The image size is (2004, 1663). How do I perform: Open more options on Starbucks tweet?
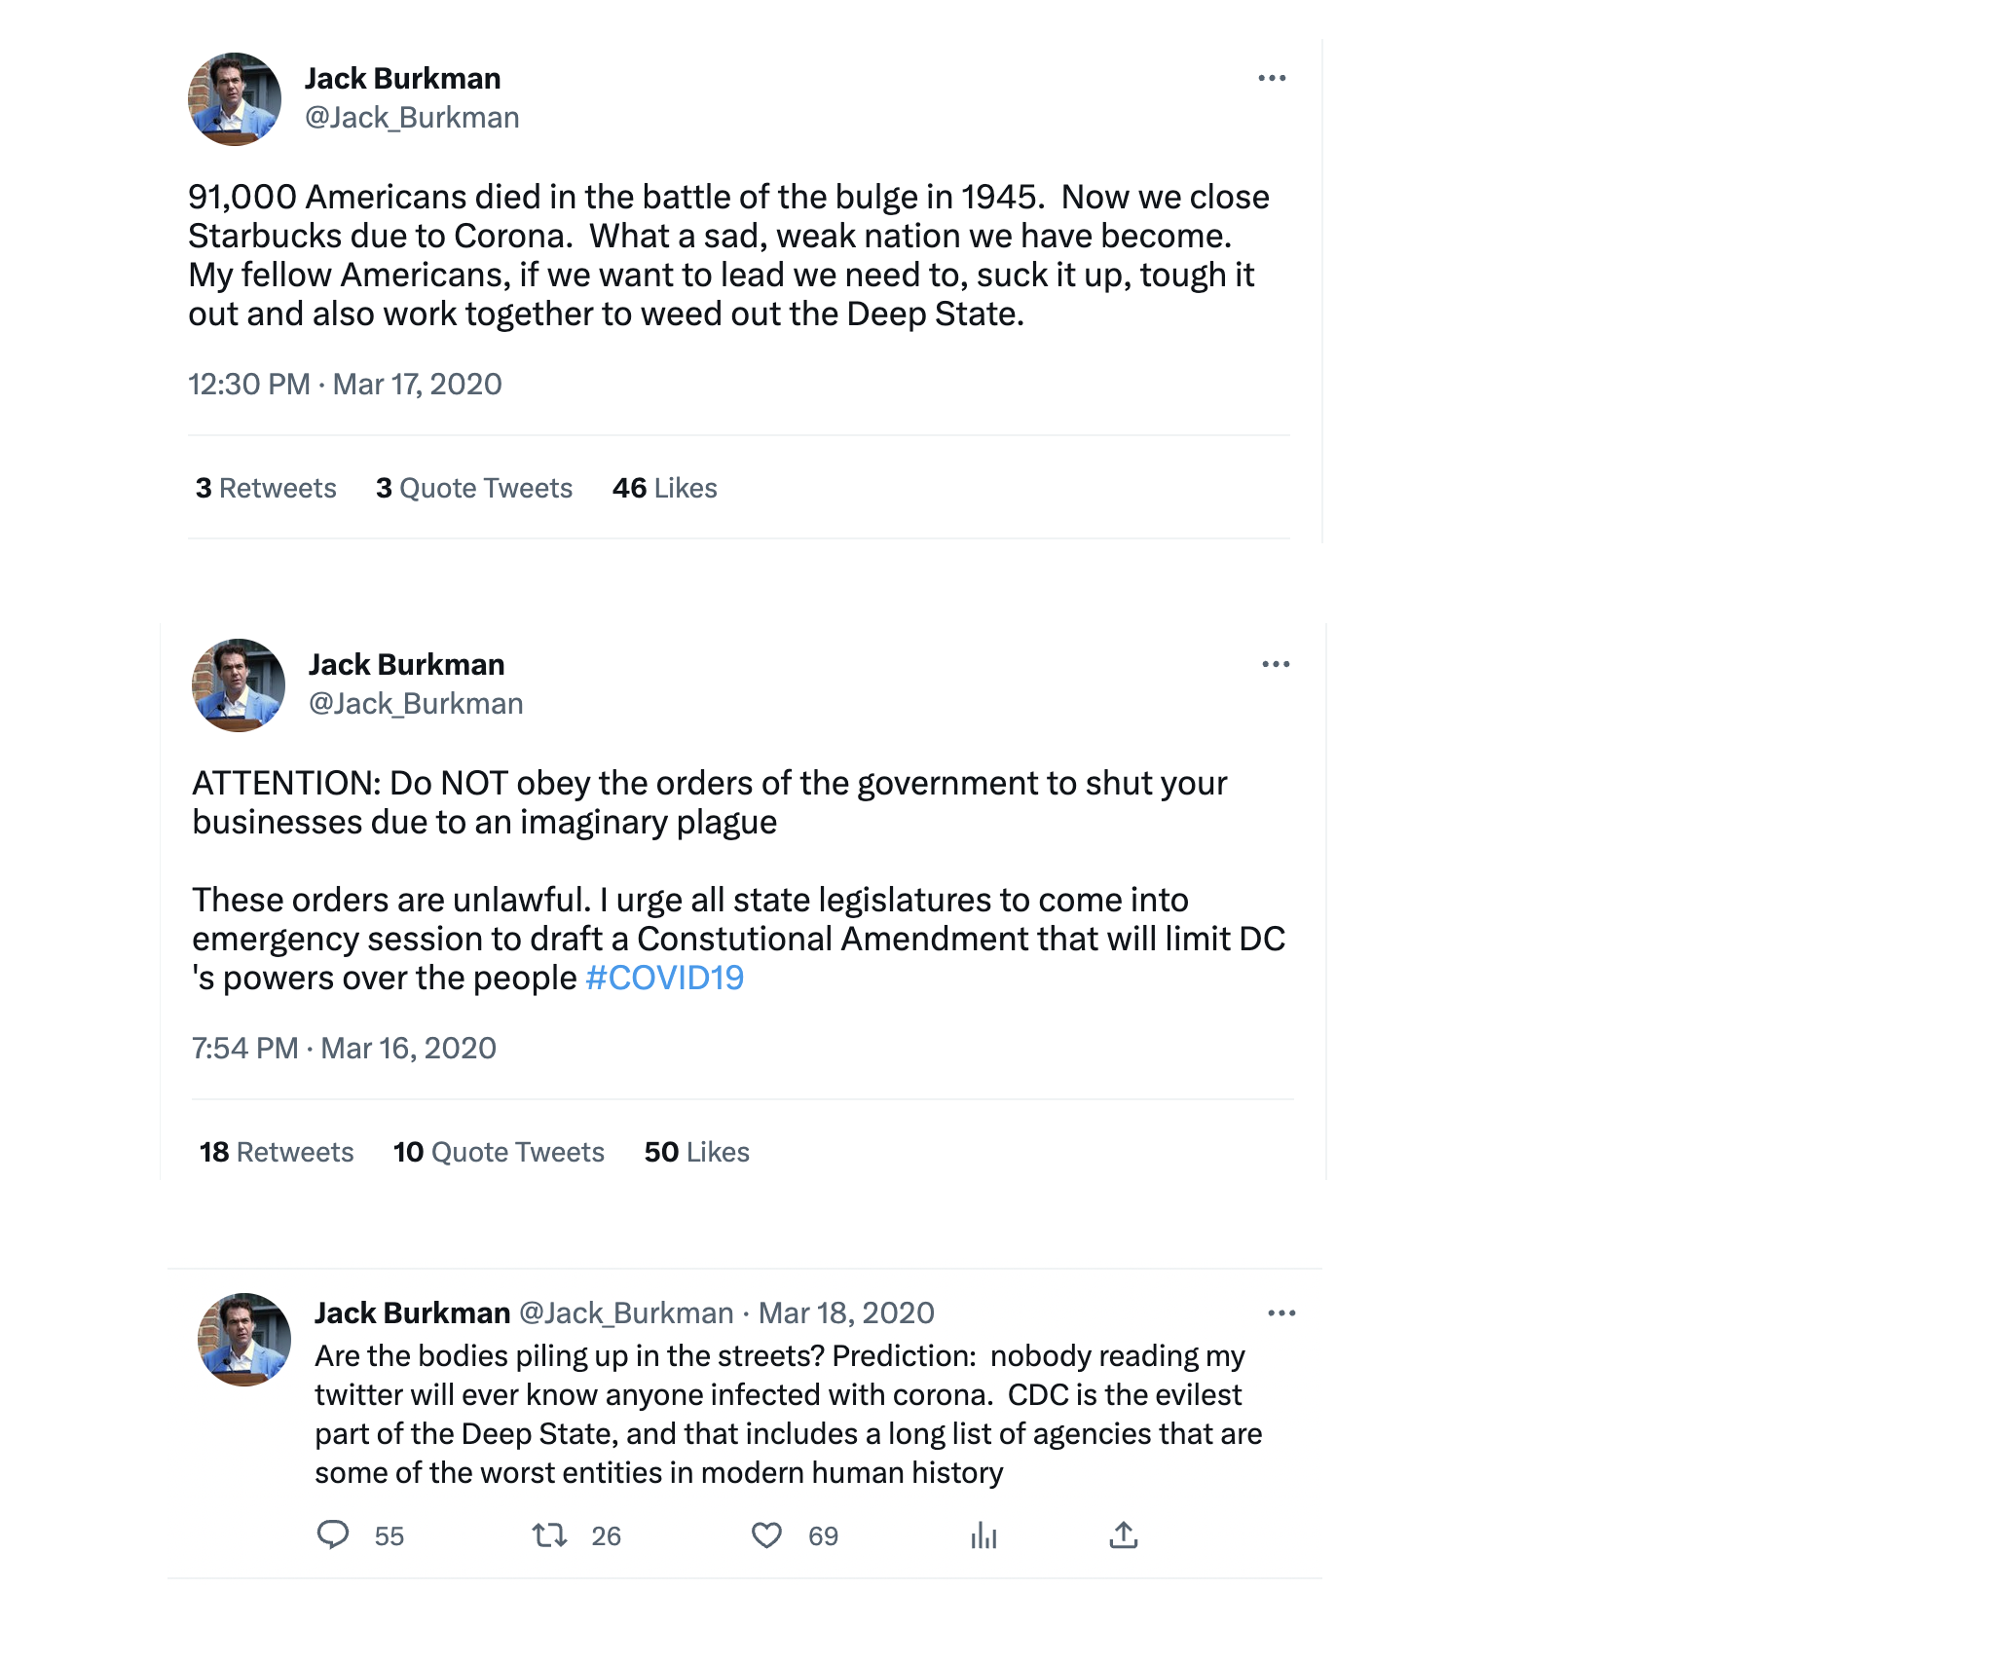pos(1272,78)
